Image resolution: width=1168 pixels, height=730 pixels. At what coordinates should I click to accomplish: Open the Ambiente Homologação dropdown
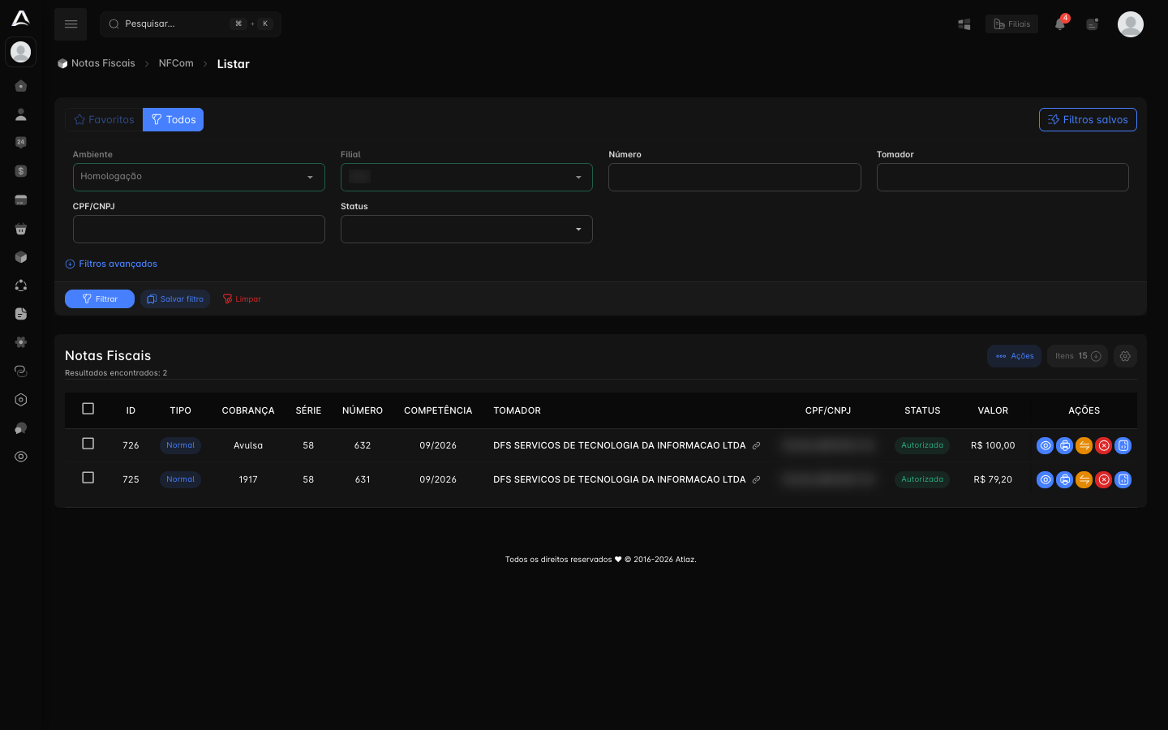(199, 177)
